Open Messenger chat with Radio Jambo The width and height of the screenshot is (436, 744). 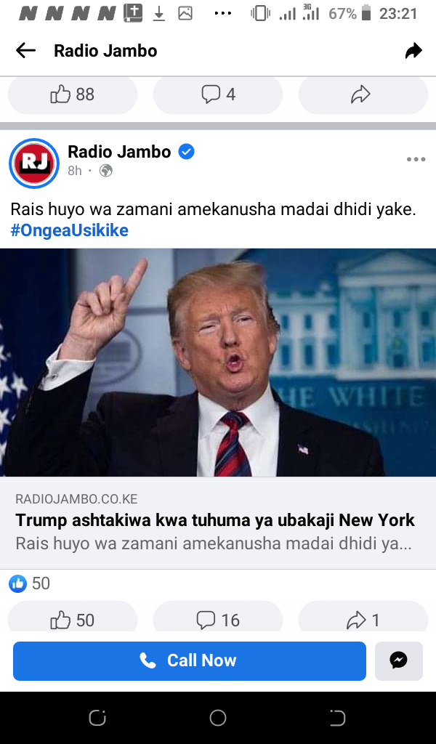coord(398,661)
